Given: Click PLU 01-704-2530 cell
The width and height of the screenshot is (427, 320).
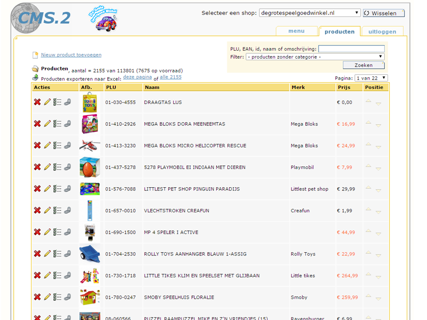Looking at the screenshot, I should tap(121, 254).
